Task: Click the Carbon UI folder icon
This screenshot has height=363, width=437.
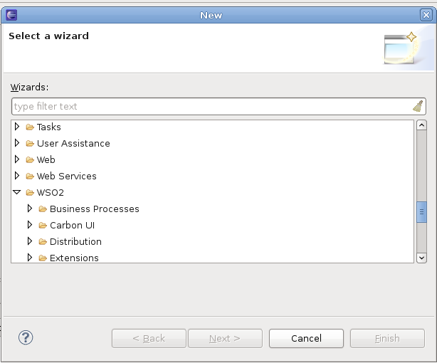Action: coord(43,225)
